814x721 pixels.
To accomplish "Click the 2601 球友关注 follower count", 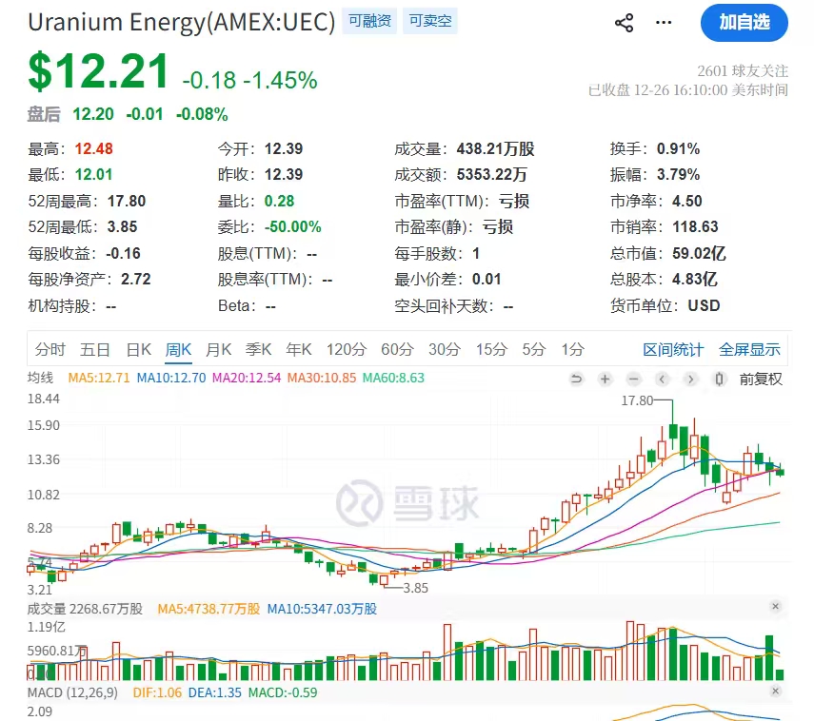I will click(743, 70).
